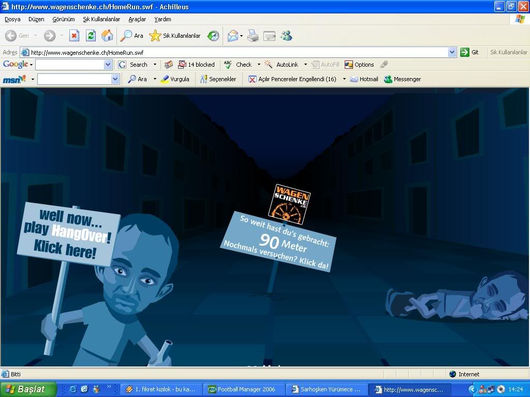Click the mail envelope icon
530x397 pixels.
[x=232, y=36]
